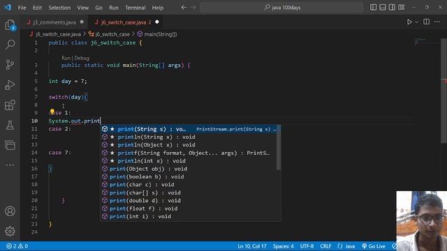Go forward using the right arrow

point(193,8)
